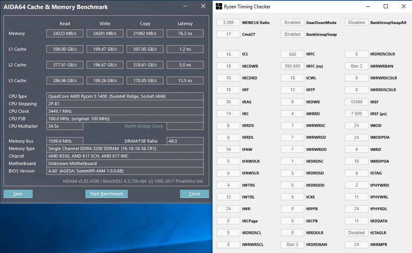Select L2 Cache Write 196.67 GB/s field
Screen dimensions: 412x253
point(105,65)
